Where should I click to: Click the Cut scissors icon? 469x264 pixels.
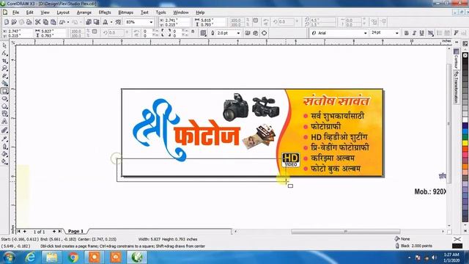[x=37, y=22]
